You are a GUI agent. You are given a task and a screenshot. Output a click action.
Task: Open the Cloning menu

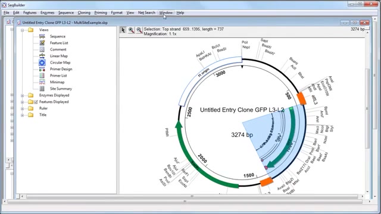(x=84, y=12)
